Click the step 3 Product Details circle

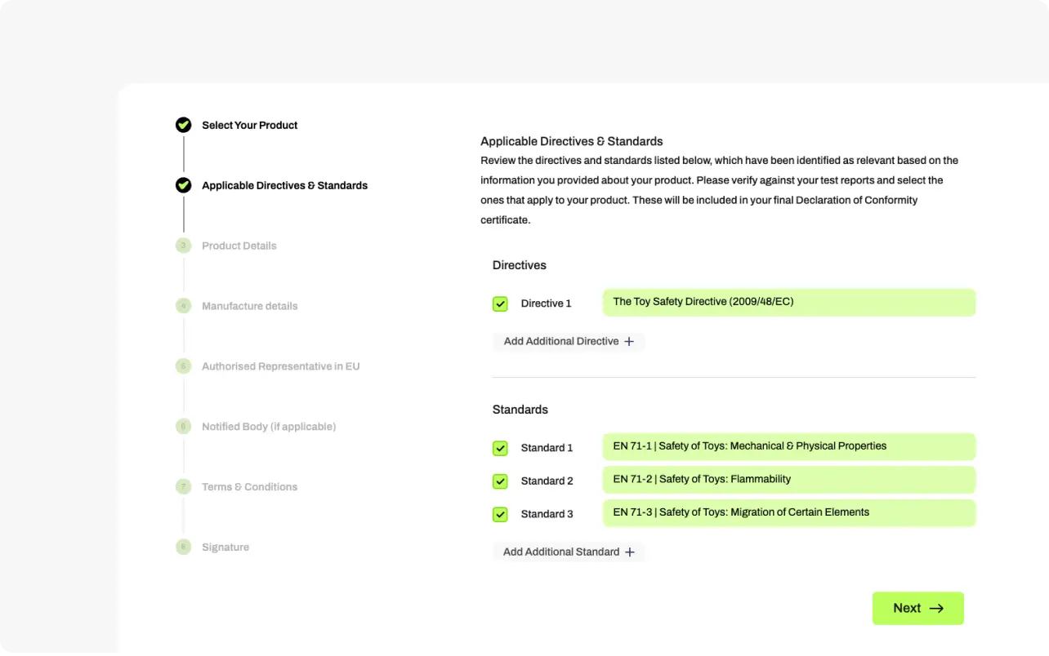[x=184, y=246]
